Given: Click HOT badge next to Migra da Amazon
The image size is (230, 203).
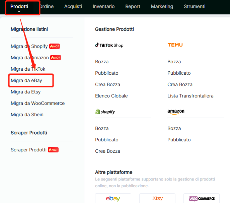Looking at the screenshot, I should [x=56, y=58].
